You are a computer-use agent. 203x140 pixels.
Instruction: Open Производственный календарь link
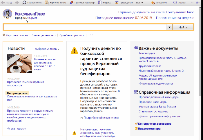(x=158, y=97)
